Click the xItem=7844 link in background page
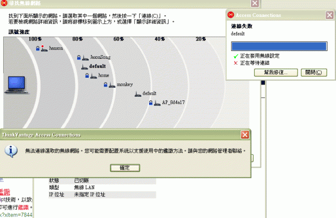 16,215
